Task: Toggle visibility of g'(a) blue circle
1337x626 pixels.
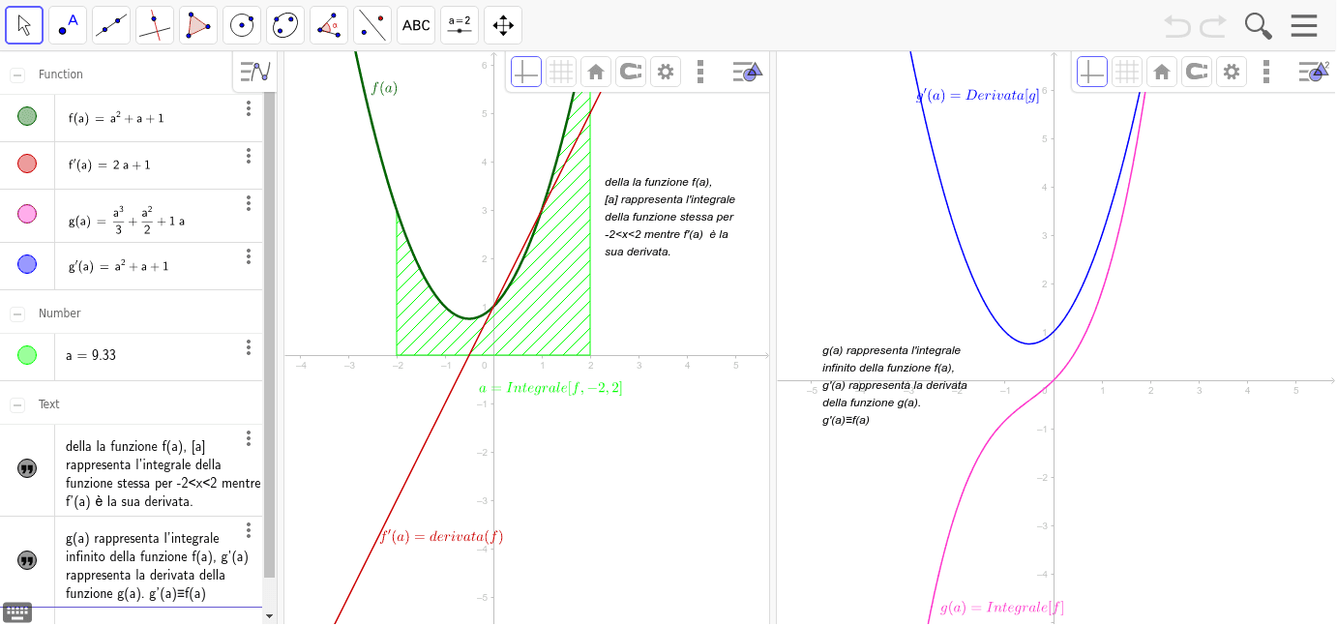Action: (27, 264)
